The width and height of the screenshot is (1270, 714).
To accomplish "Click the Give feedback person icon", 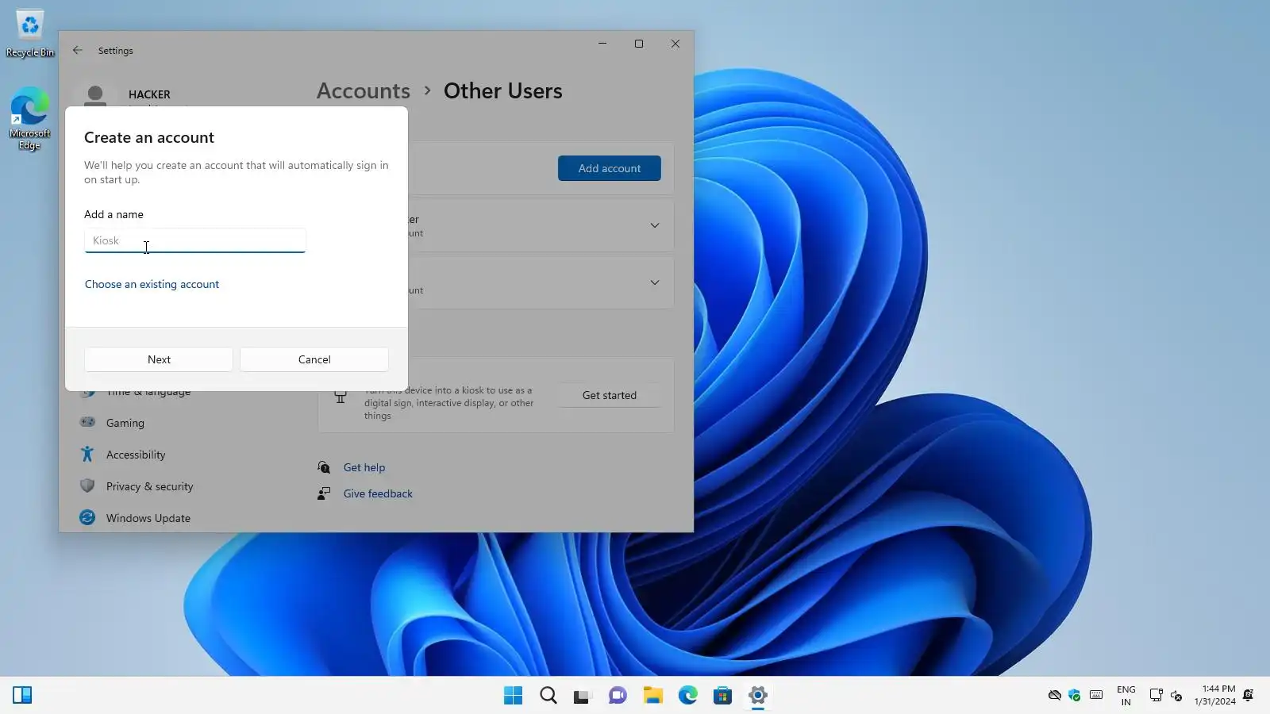I will point(324,493).
